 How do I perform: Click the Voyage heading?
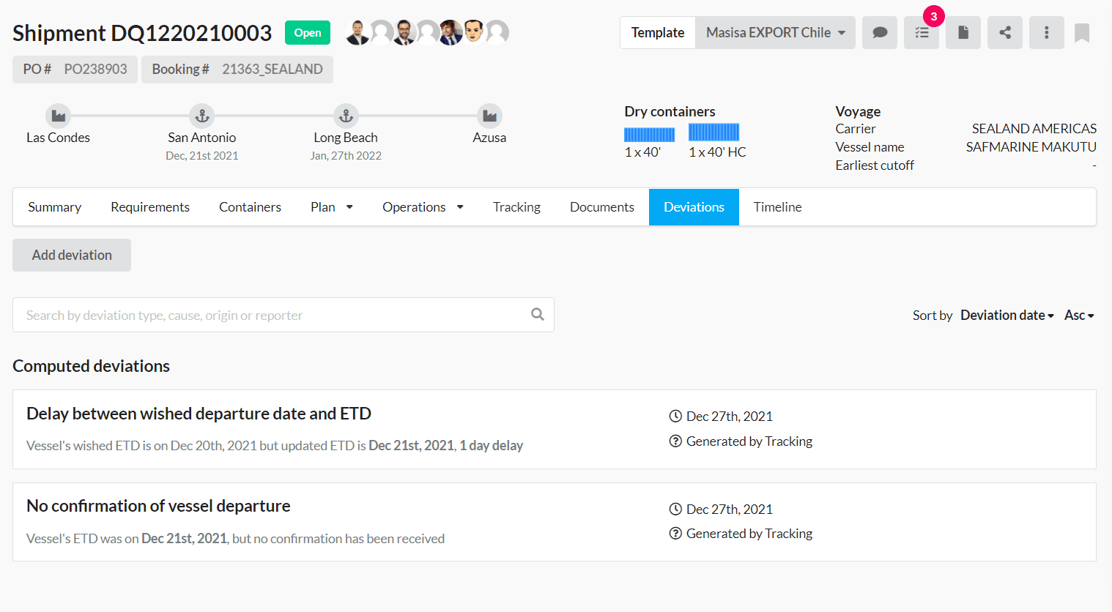pyautogui.click(x=858, y=111)
